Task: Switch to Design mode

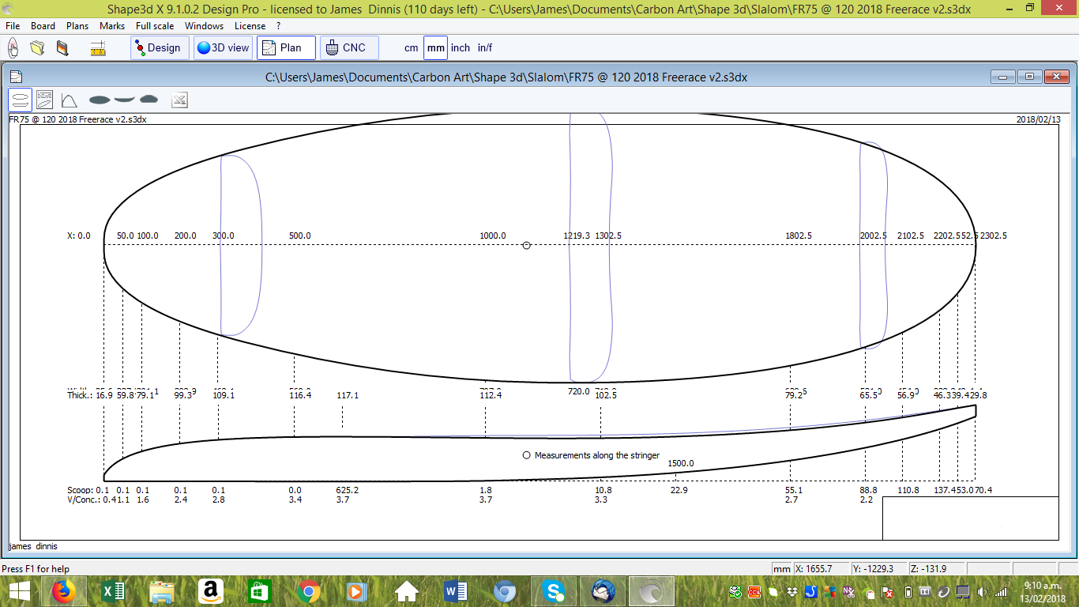Action: click(157, 48)
